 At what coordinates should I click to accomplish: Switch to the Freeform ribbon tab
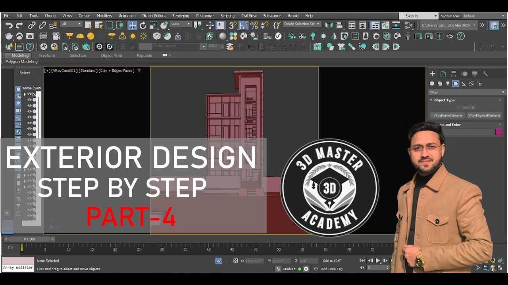coord(47,55)
